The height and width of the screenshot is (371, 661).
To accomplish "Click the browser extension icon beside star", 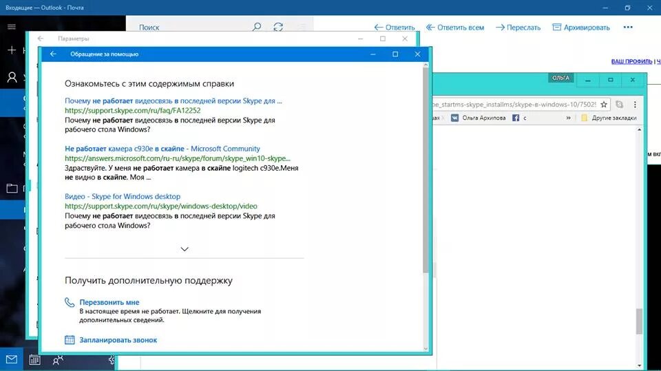I will [619, 104].
